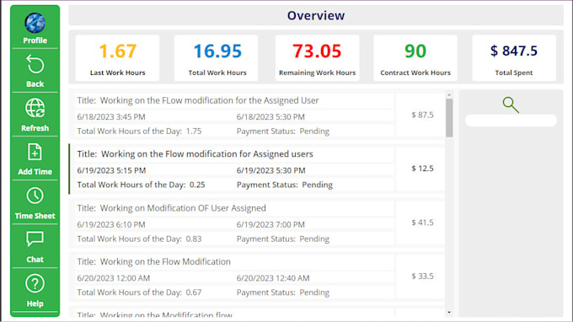Open the Help question mark icon
The width and height of the screenshot is (573, 322).
click(x=35, y=283)
